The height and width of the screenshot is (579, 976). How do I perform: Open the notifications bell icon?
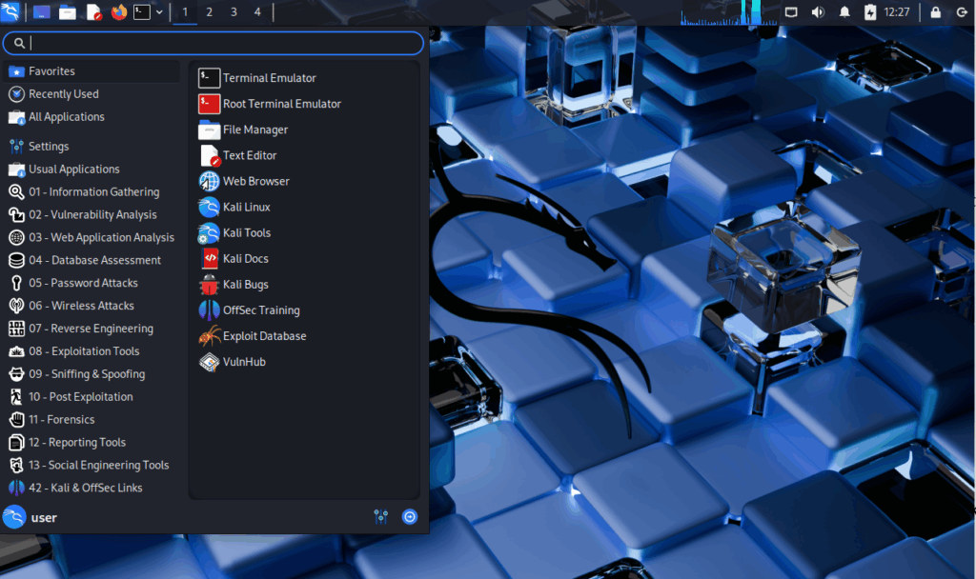[844, 11]
